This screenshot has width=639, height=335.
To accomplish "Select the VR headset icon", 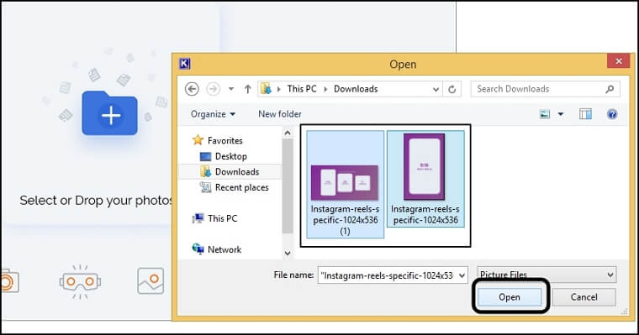I will tap(80, 281).
